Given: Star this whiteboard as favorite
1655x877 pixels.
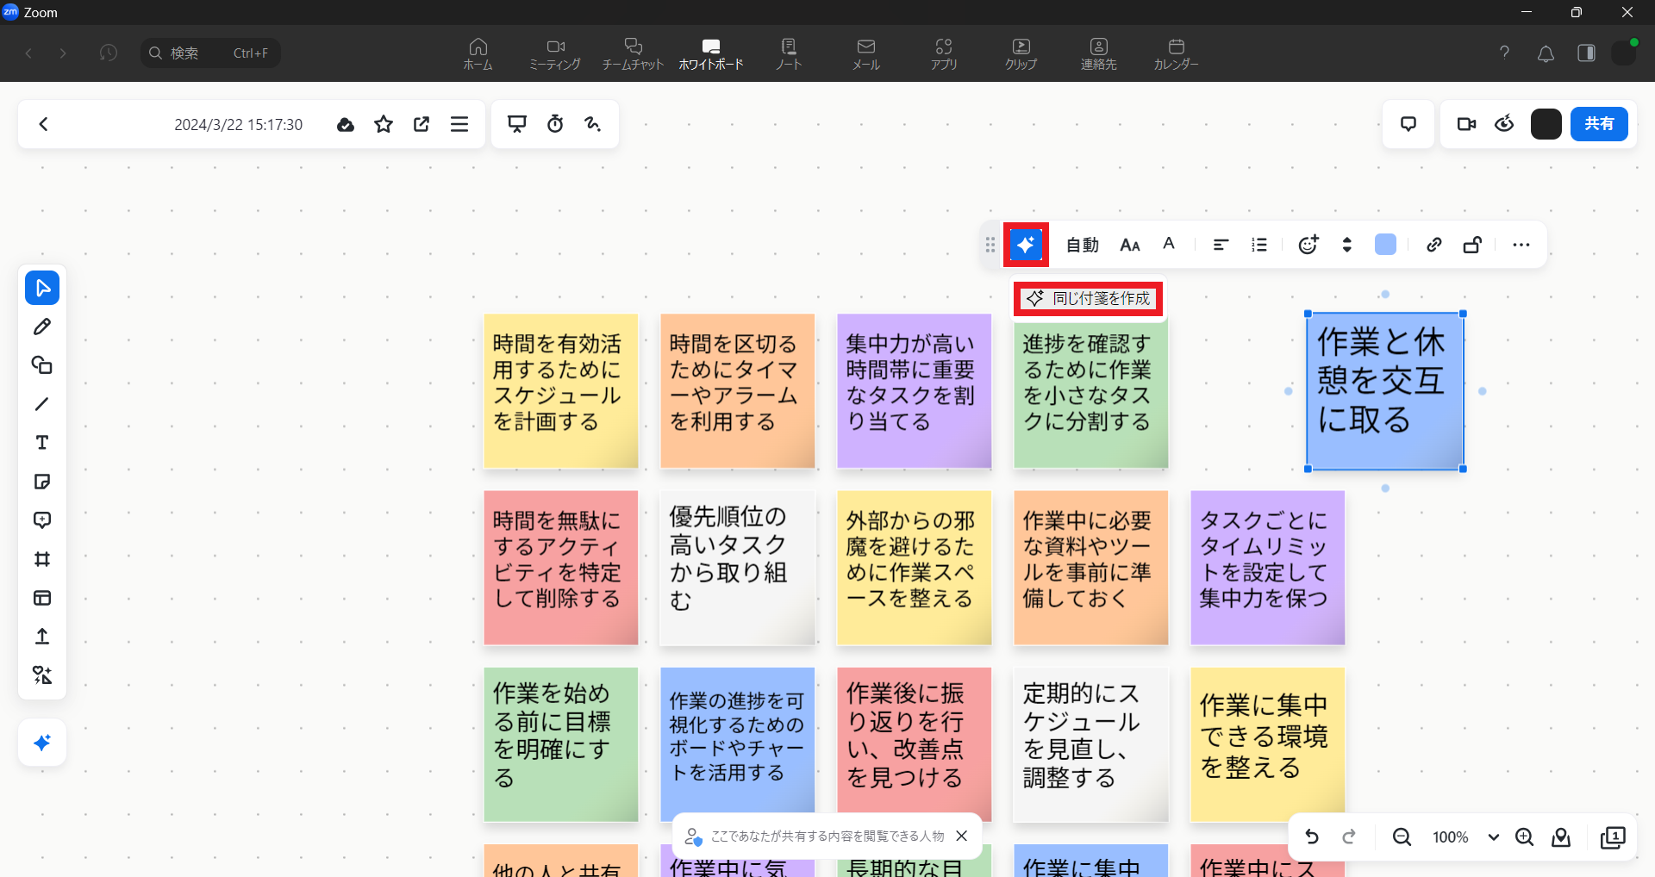Looking at the screenshot, I should pyautogui.click(x=384, y=124).
